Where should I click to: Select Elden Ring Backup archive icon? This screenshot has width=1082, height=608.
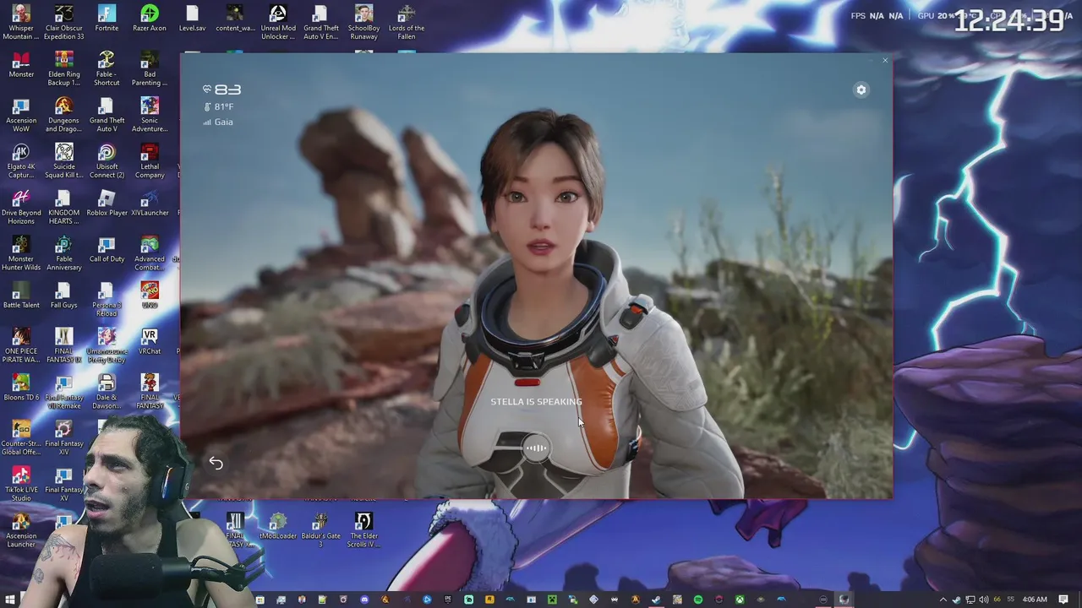point(64,69)
